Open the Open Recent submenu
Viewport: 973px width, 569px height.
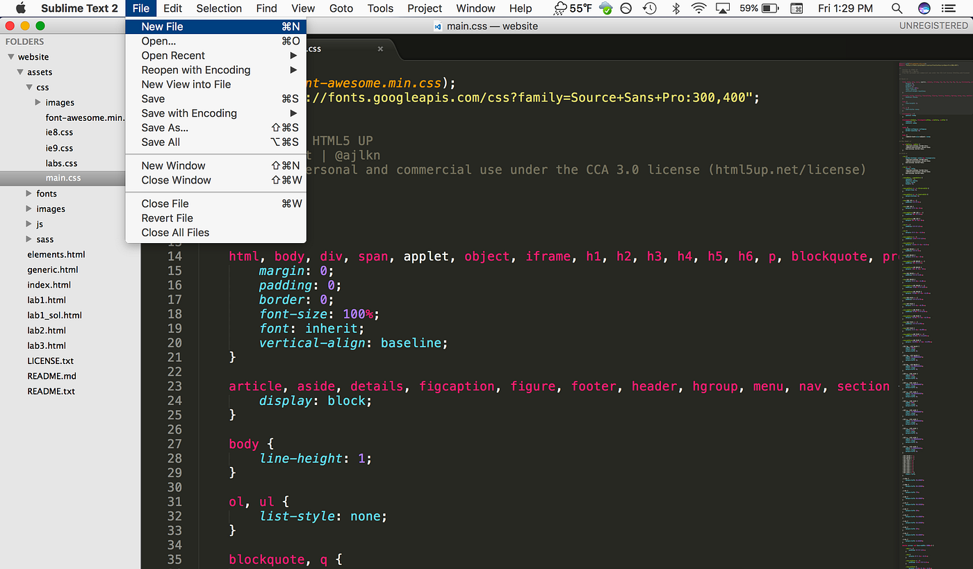point(215,56)
